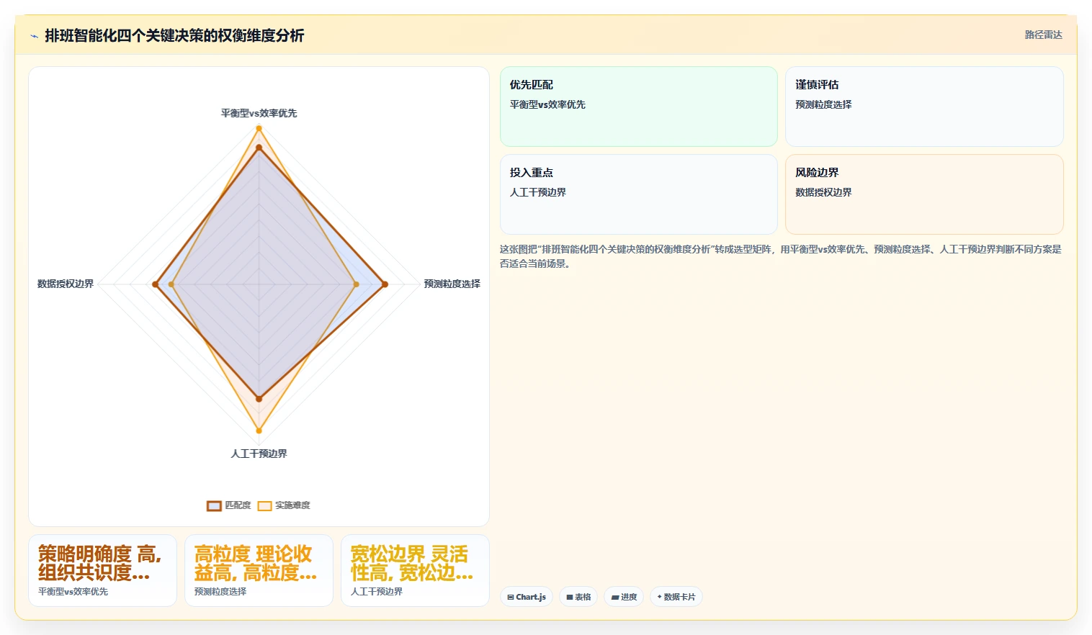Click the bottom orange 实施难度 data point
The height and width of the screenshot is (635, 1092).
(259, 431)
